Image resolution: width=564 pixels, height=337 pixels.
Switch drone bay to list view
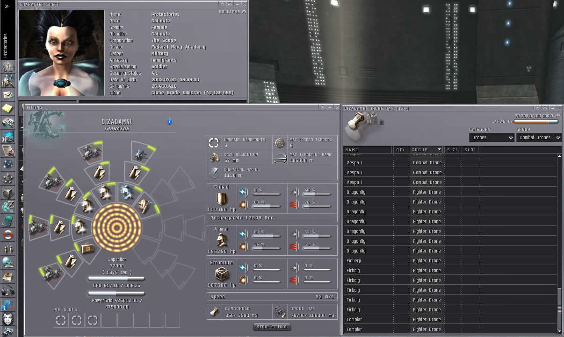coord(381,122)
